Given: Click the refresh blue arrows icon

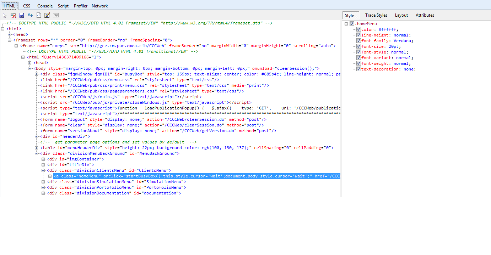Looking at the screenshot, I should pyautogui.click(x=30, y=15).
